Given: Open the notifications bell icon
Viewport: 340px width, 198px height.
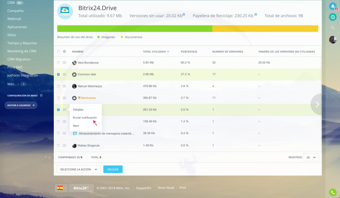Looking at the screenshot, I should 333,6.
